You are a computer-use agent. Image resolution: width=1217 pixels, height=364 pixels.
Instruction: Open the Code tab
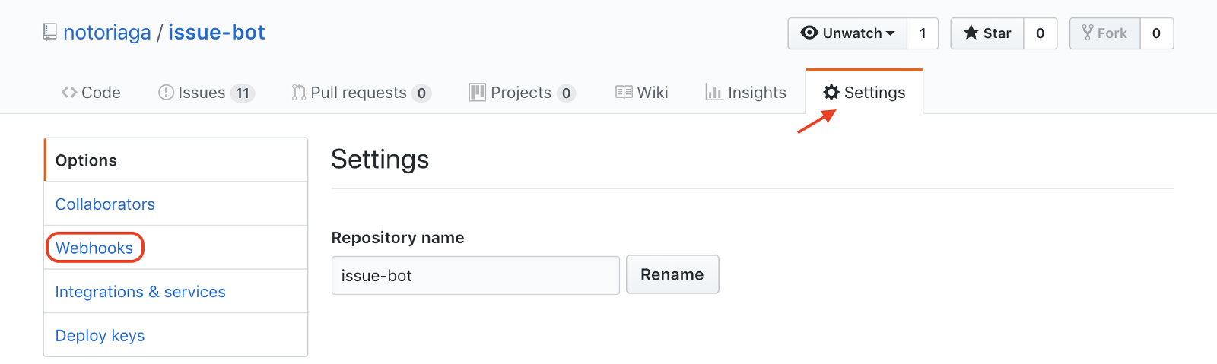(x=91, y=93)
